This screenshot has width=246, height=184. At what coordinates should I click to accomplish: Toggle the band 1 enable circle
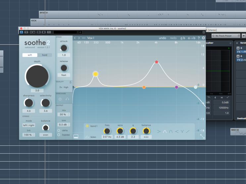87,126
